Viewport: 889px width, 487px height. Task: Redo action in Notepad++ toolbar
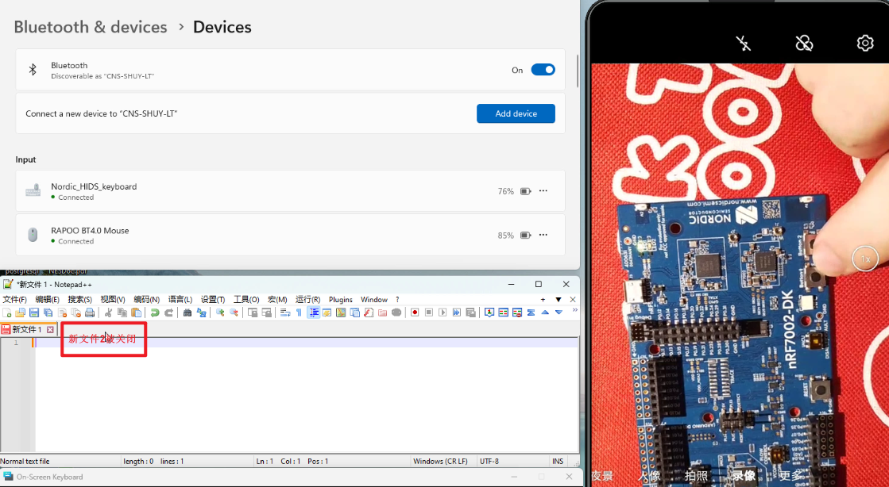[x=168, y=313]
